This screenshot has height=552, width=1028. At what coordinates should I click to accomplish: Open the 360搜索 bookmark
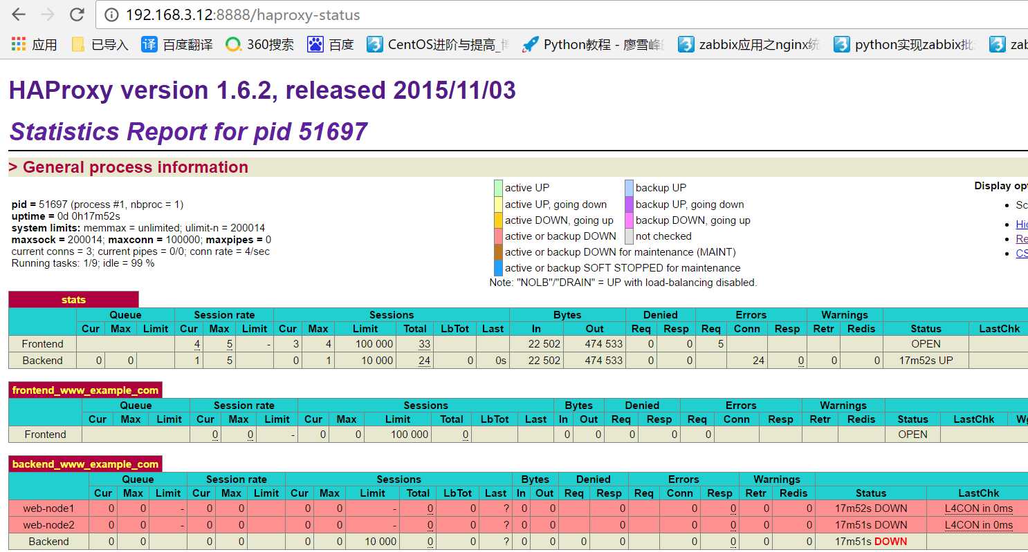(x=260, y=44)
